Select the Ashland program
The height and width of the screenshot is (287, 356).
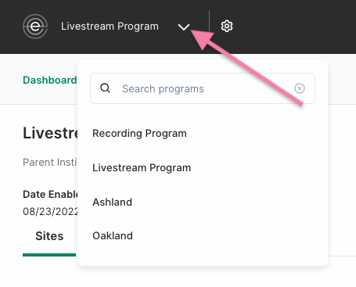pos(113,202)
